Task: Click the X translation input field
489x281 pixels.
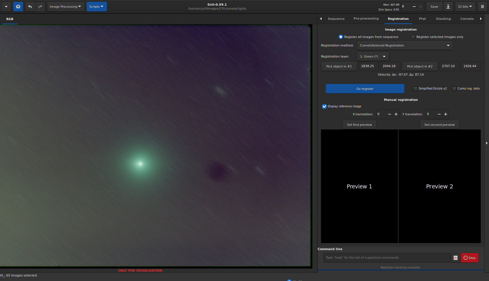Action: [381, 114]
